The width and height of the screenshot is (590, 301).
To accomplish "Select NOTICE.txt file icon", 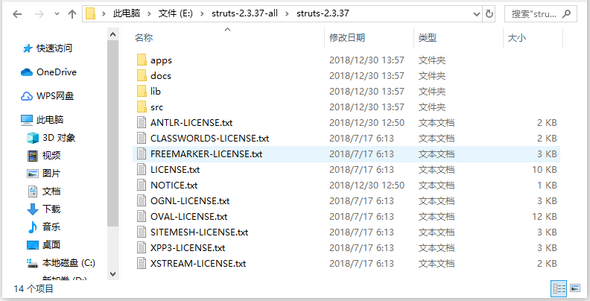I will [142, 185].
